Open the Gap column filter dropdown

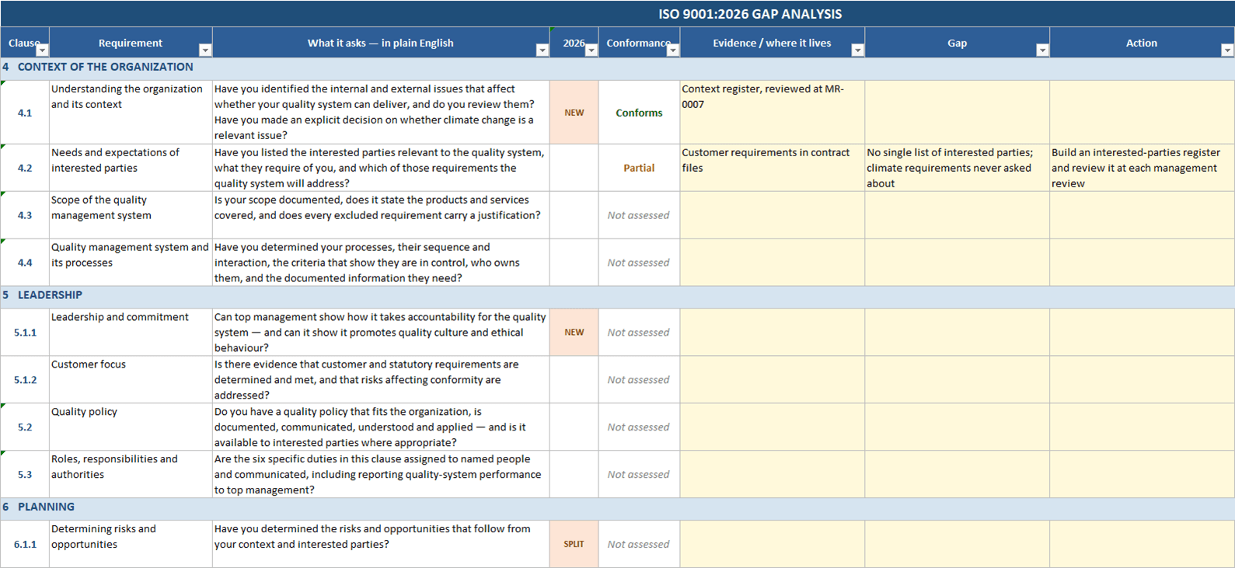point(1042,51)
